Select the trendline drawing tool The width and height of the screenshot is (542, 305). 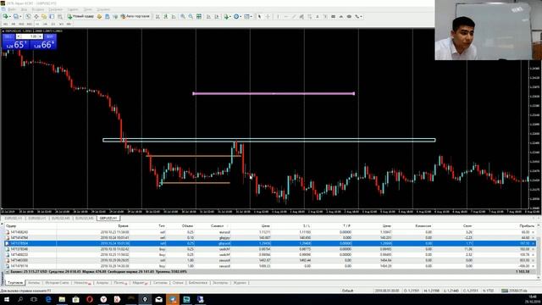[294, 16]
